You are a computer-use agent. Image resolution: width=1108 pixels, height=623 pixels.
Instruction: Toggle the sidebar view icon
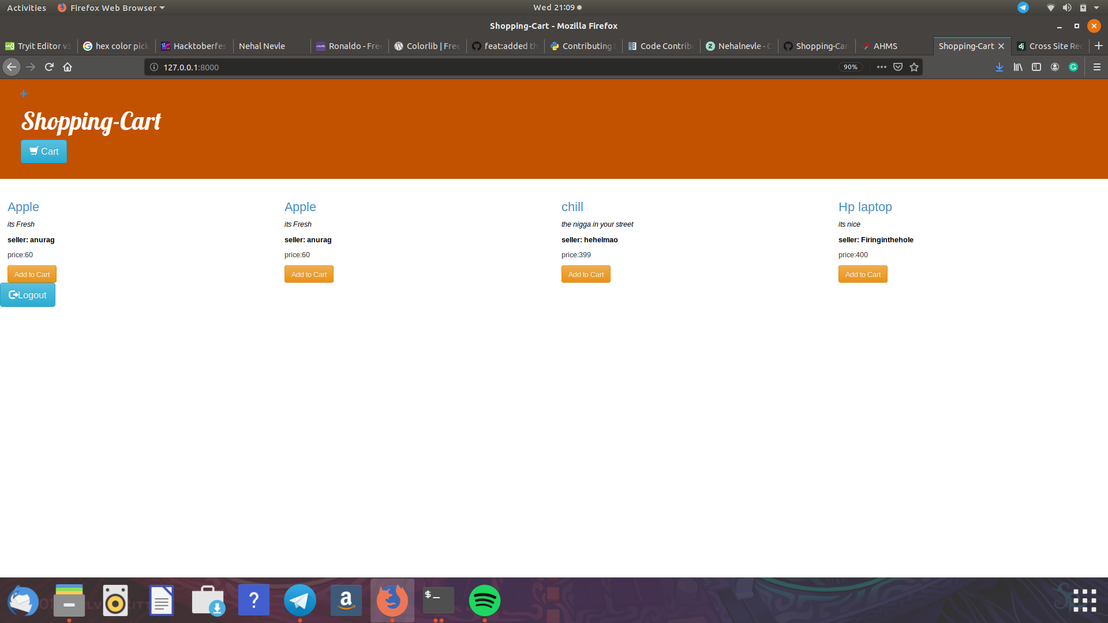tap(1036, 67)
